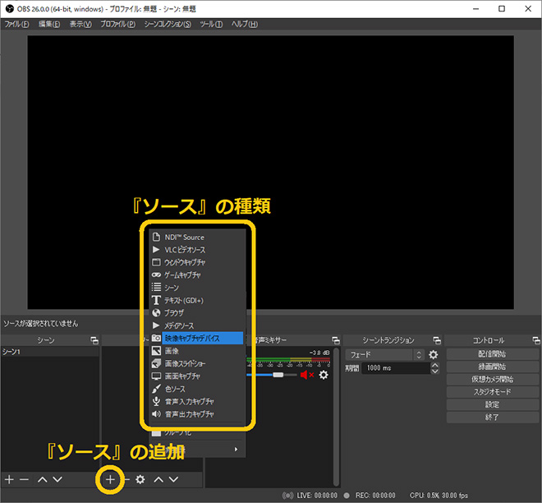Move scene down with arrow icon

click(x=57, y=479)
